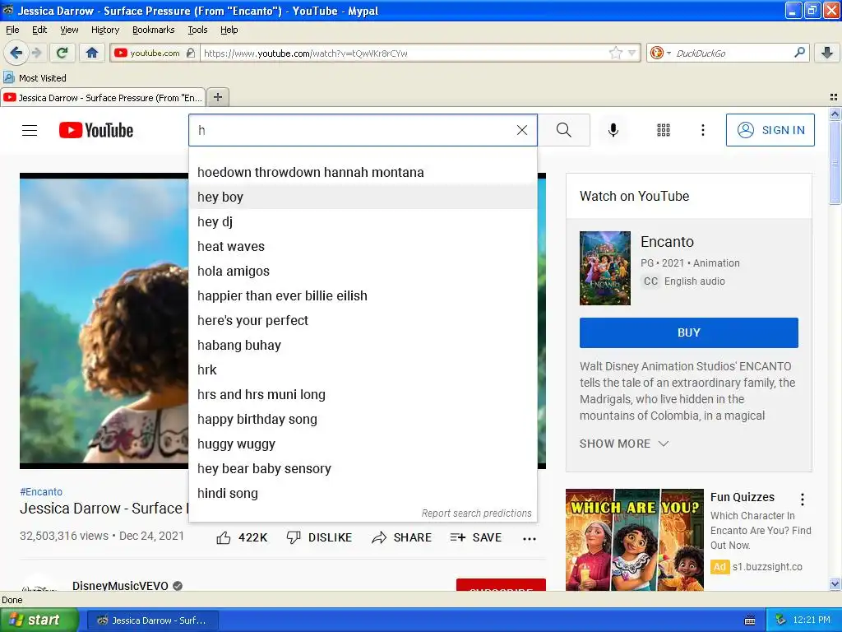Choose suggestion 'hoedown throwdown hannah montana'

(363, 173)
